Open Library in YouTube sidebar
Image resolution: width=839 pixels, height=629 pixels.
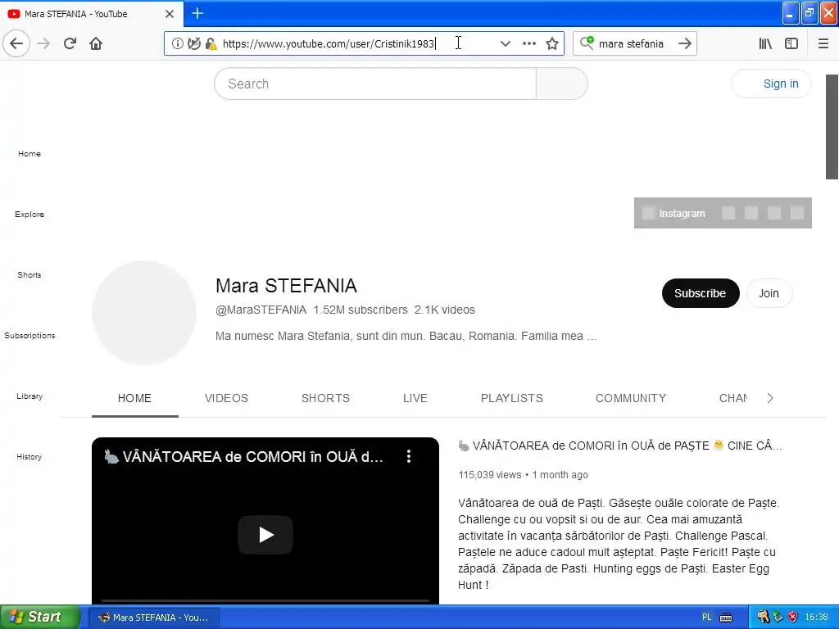click(29, 396)
